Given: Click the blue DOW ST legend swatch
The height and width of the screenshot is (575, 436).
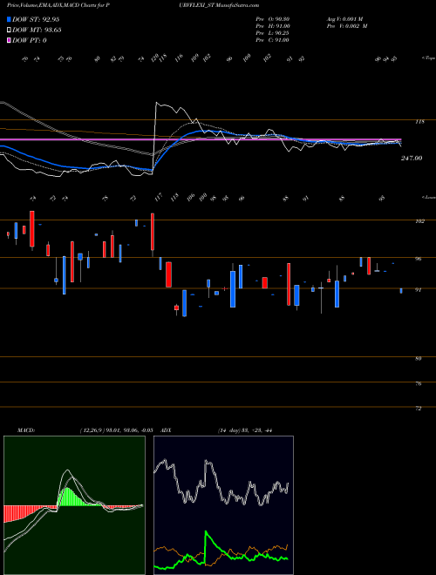Looking at the screenshot, I should [10, 19].
